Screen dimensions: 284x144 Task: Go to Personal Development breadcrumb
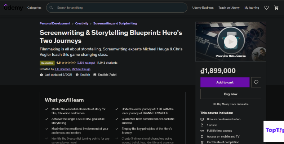55,23
